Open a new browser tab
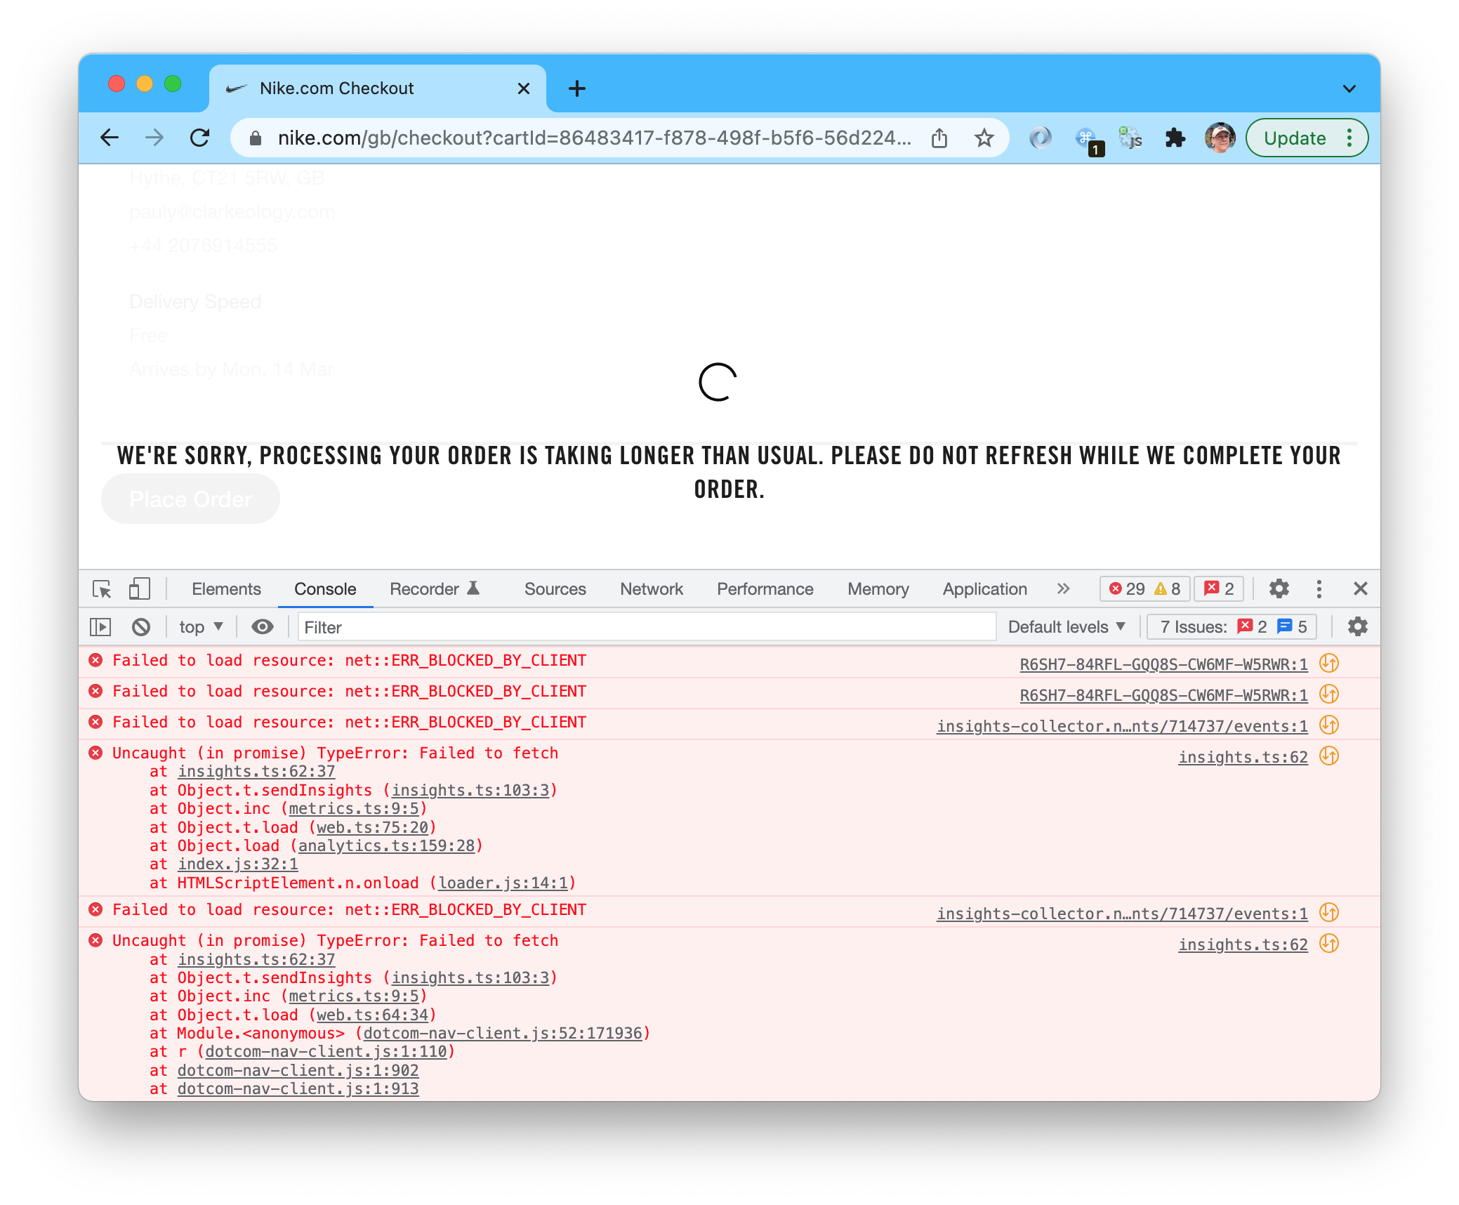1459x1205 pixels. point(577,88)
